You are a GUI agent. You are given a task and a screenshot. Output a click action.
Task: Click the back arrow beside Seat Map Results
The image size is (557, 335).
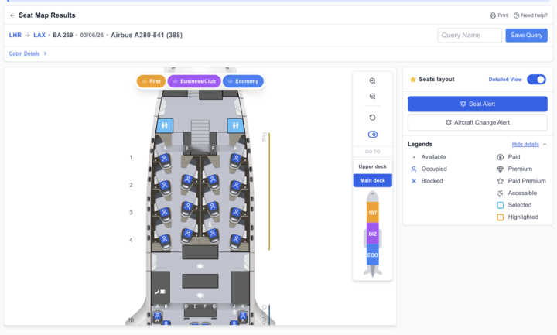point(12,15)
